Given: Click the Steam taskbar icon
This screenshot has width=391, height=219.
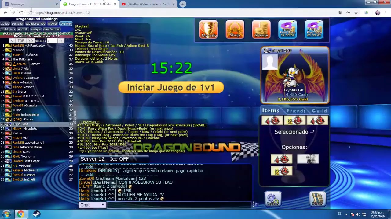Looking at the screenshot, I should [36, 214].
